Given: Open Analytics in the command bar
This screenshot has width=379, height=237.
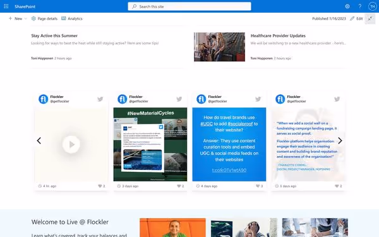Looking at the screenshot, I should 72,18.
